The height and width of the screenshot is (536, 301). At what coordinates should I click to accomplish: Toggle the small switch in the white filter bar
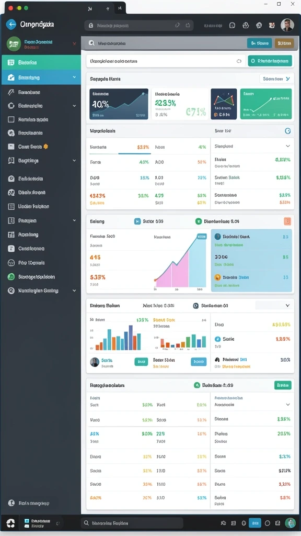[239, 61]
